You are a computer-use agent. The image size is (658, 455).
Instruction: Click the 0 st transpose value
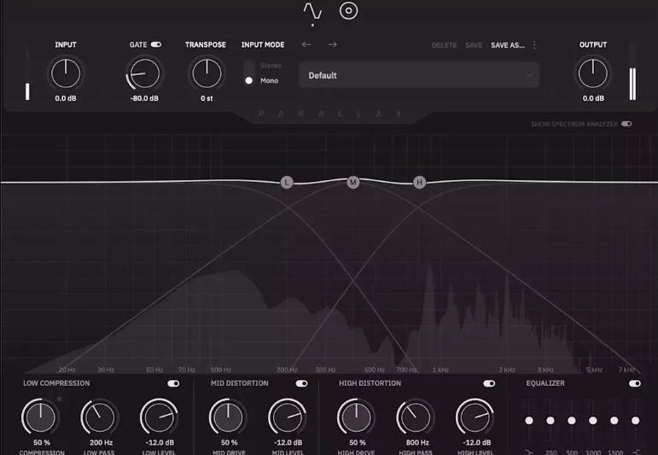point(207,98)
